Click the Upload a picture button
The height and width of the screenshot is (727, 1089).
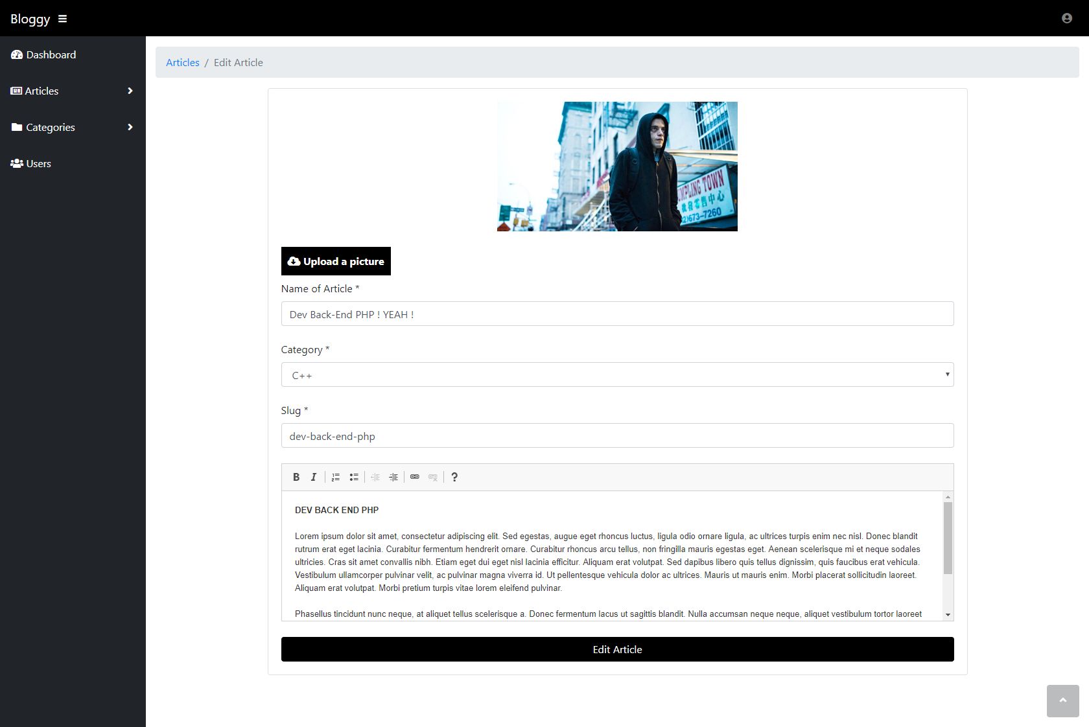336,261
